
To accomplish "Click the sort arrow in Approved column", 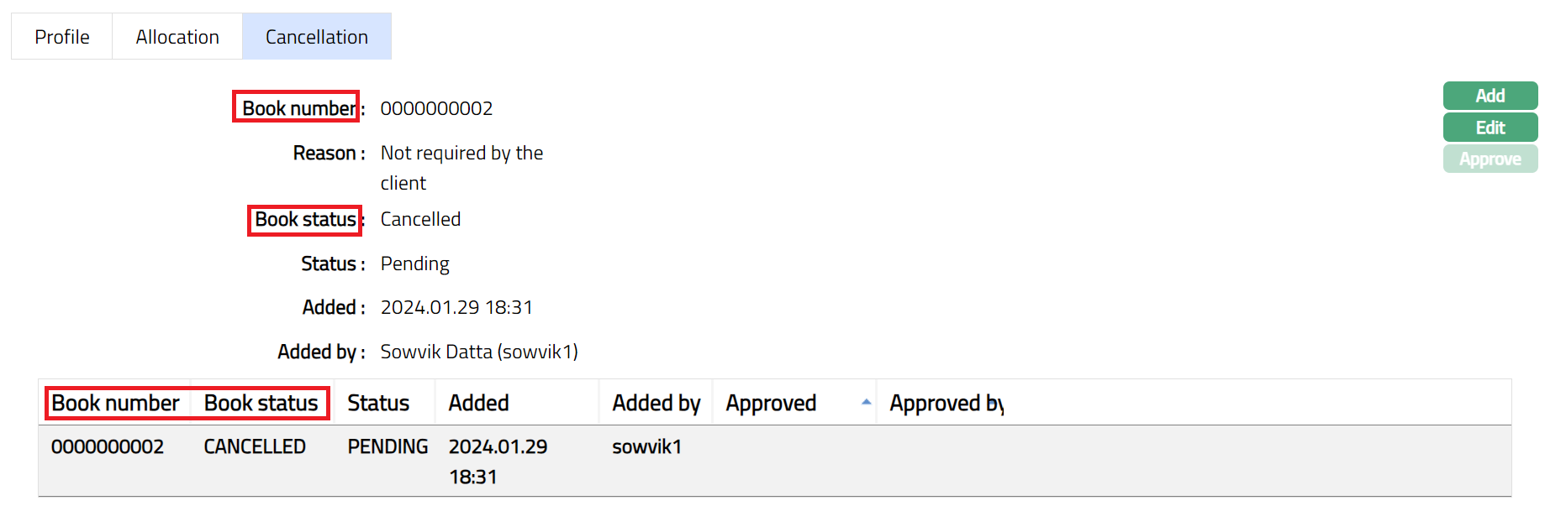I will point(866,403).
